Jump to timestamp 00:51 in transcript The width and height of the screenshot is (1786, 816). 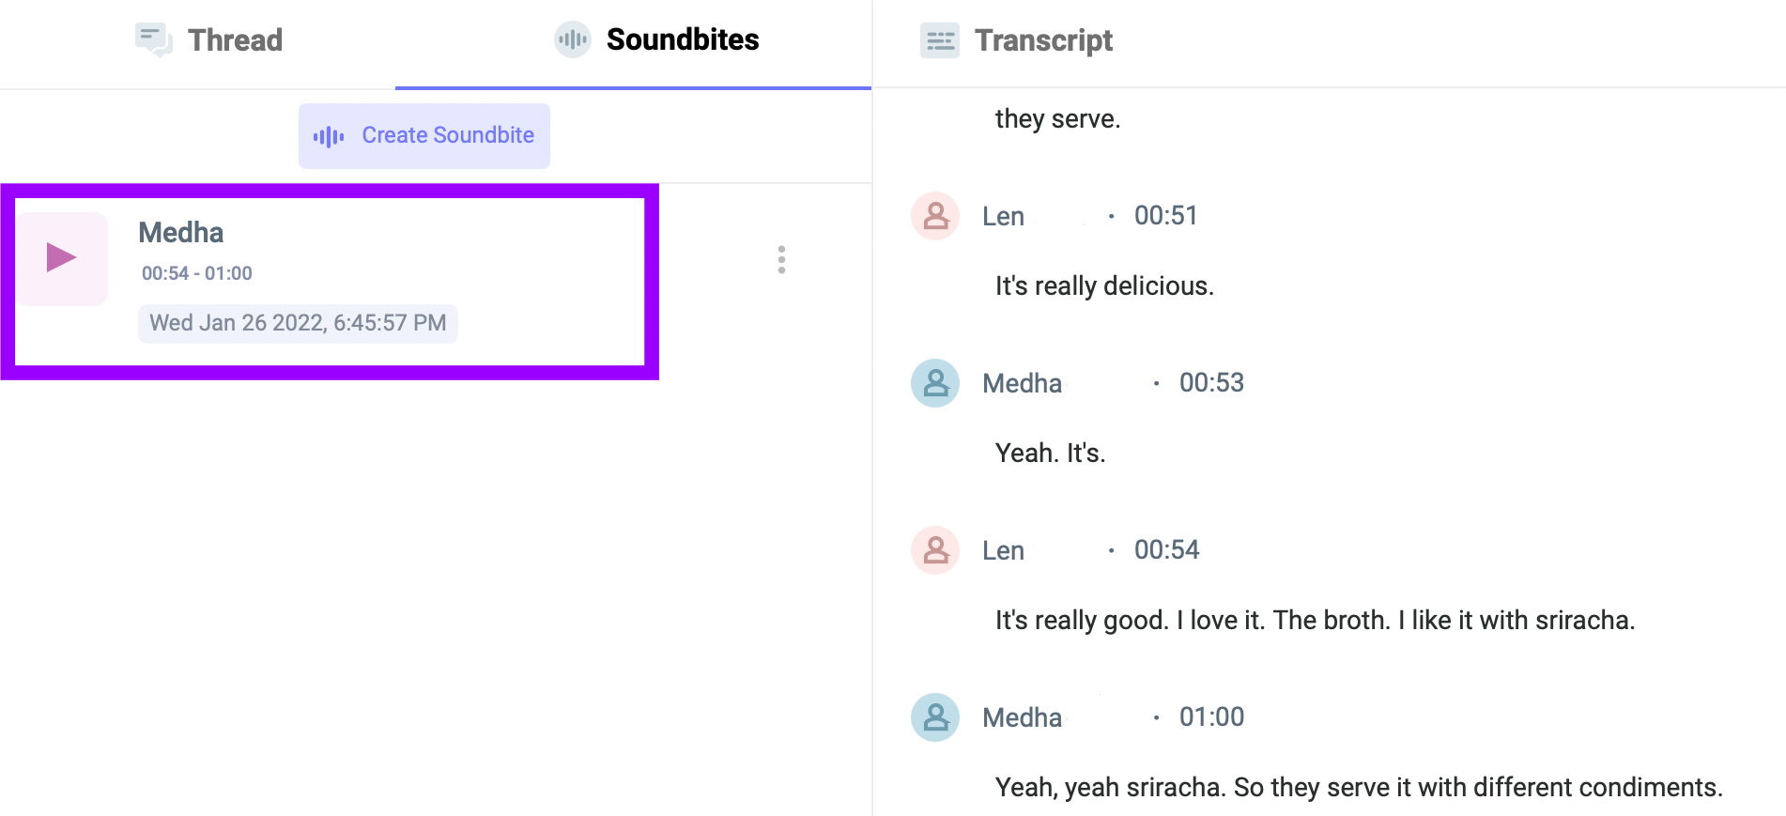pos(1166,216)
